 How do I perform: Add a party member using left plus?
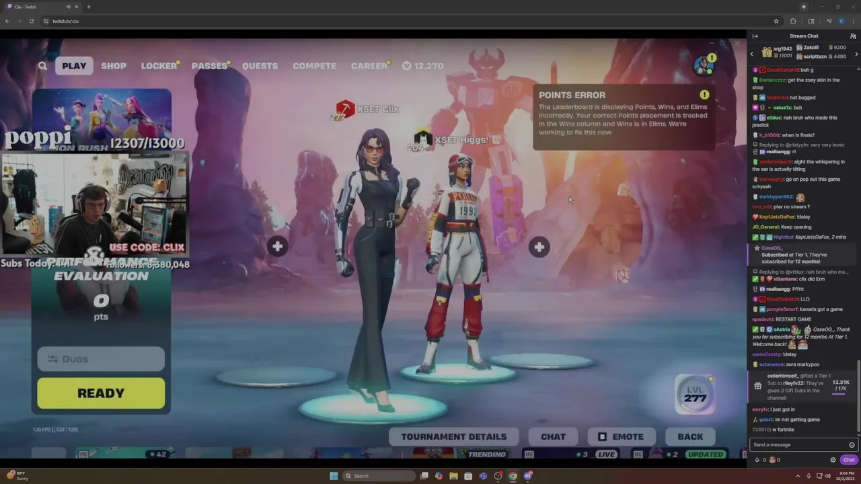point(278,246)
